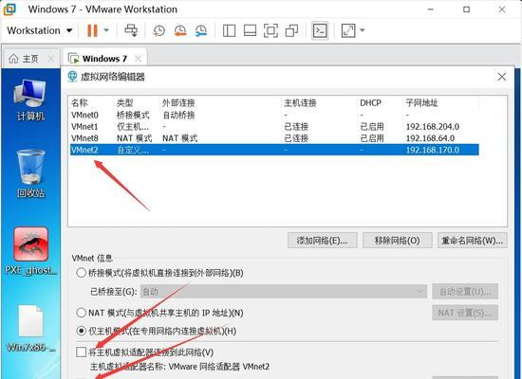Select the VMnet0 network row

[274, 115]
